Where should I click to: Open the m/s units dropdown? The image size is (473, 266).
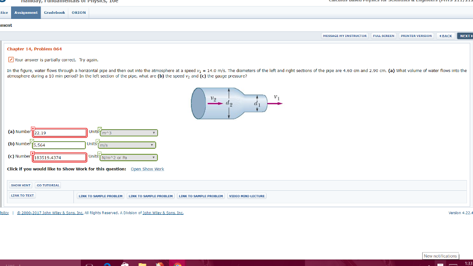click(127, 145)
